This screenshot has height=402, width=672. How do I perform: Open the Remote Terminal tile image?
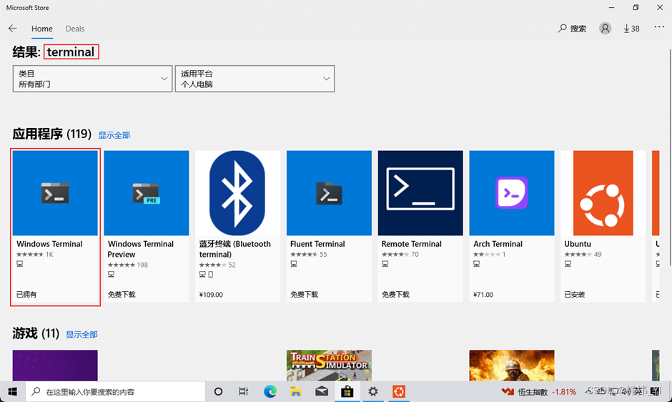pos(420,192)
